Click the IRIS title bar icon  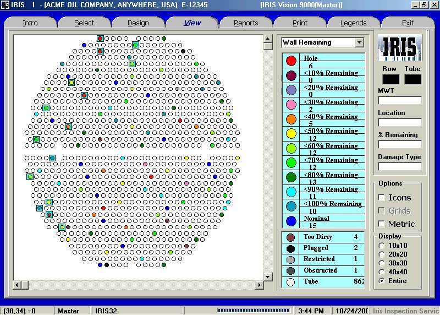5,5
